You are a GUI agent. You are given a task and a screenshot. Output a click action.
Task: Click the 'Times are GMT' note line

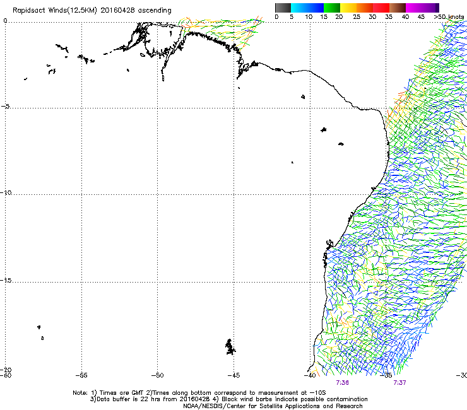tap(199, 393)
